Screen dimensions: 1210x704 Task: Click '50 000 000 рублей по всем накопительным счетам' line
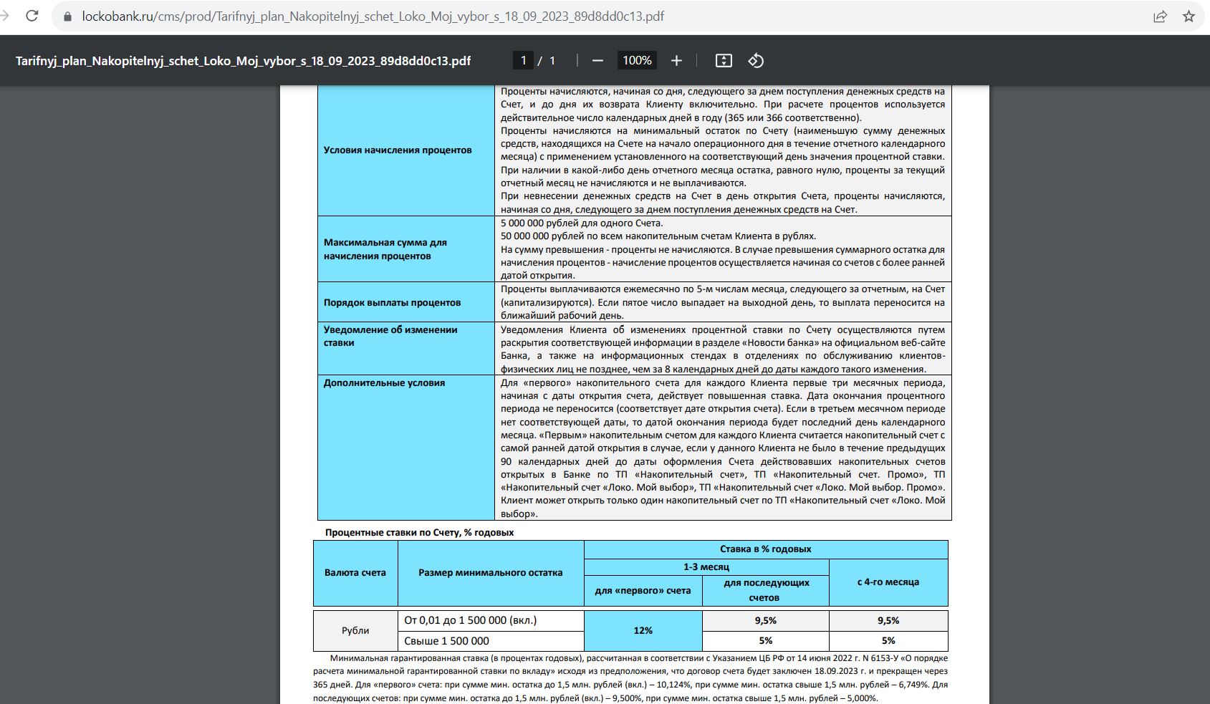point(658,236)
